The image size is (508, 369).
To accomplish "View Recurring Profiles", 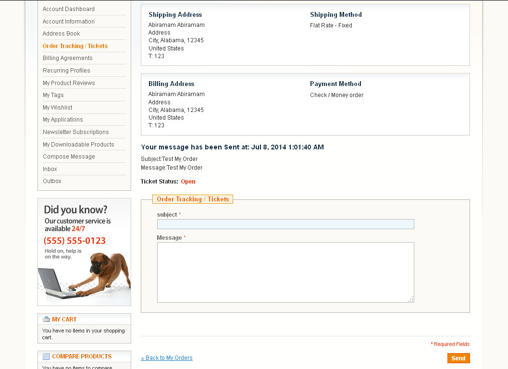I will pos(66,70).
